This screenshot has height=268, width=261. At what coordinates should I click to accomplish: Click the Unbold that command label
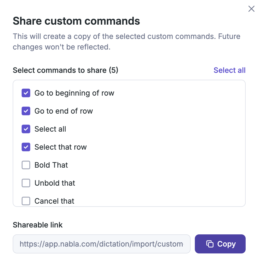pos(55,183)
